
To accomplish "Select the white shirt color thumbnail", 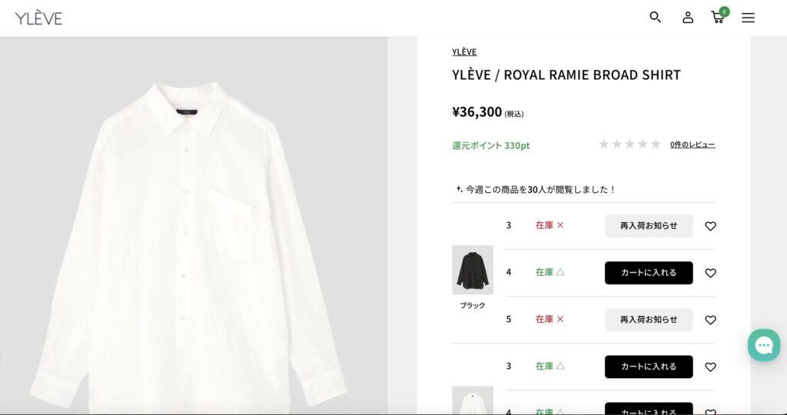I will (x=473, y=400).
